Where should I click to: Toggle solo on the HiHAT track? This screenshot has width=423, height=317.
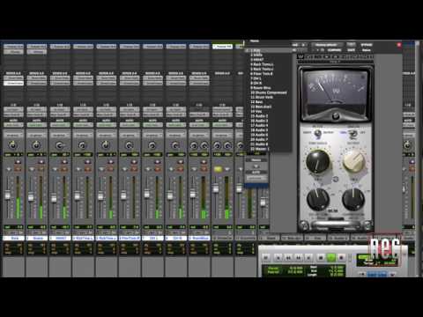55,169
